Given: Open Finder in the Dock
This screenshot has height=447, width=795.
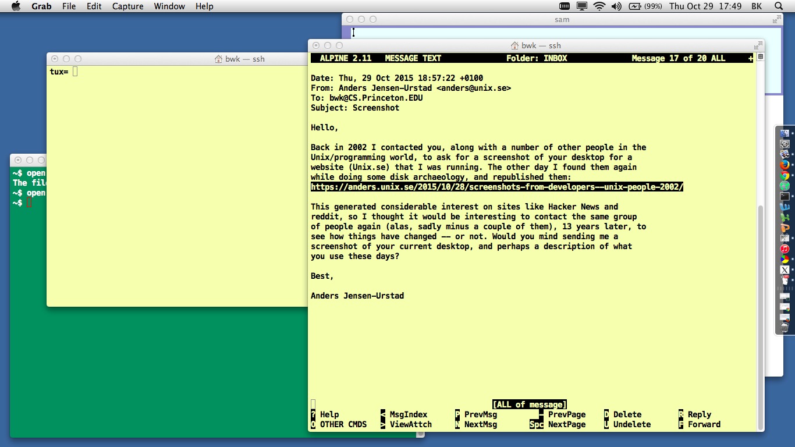Looking at the screenshot, I should point(785,133).
